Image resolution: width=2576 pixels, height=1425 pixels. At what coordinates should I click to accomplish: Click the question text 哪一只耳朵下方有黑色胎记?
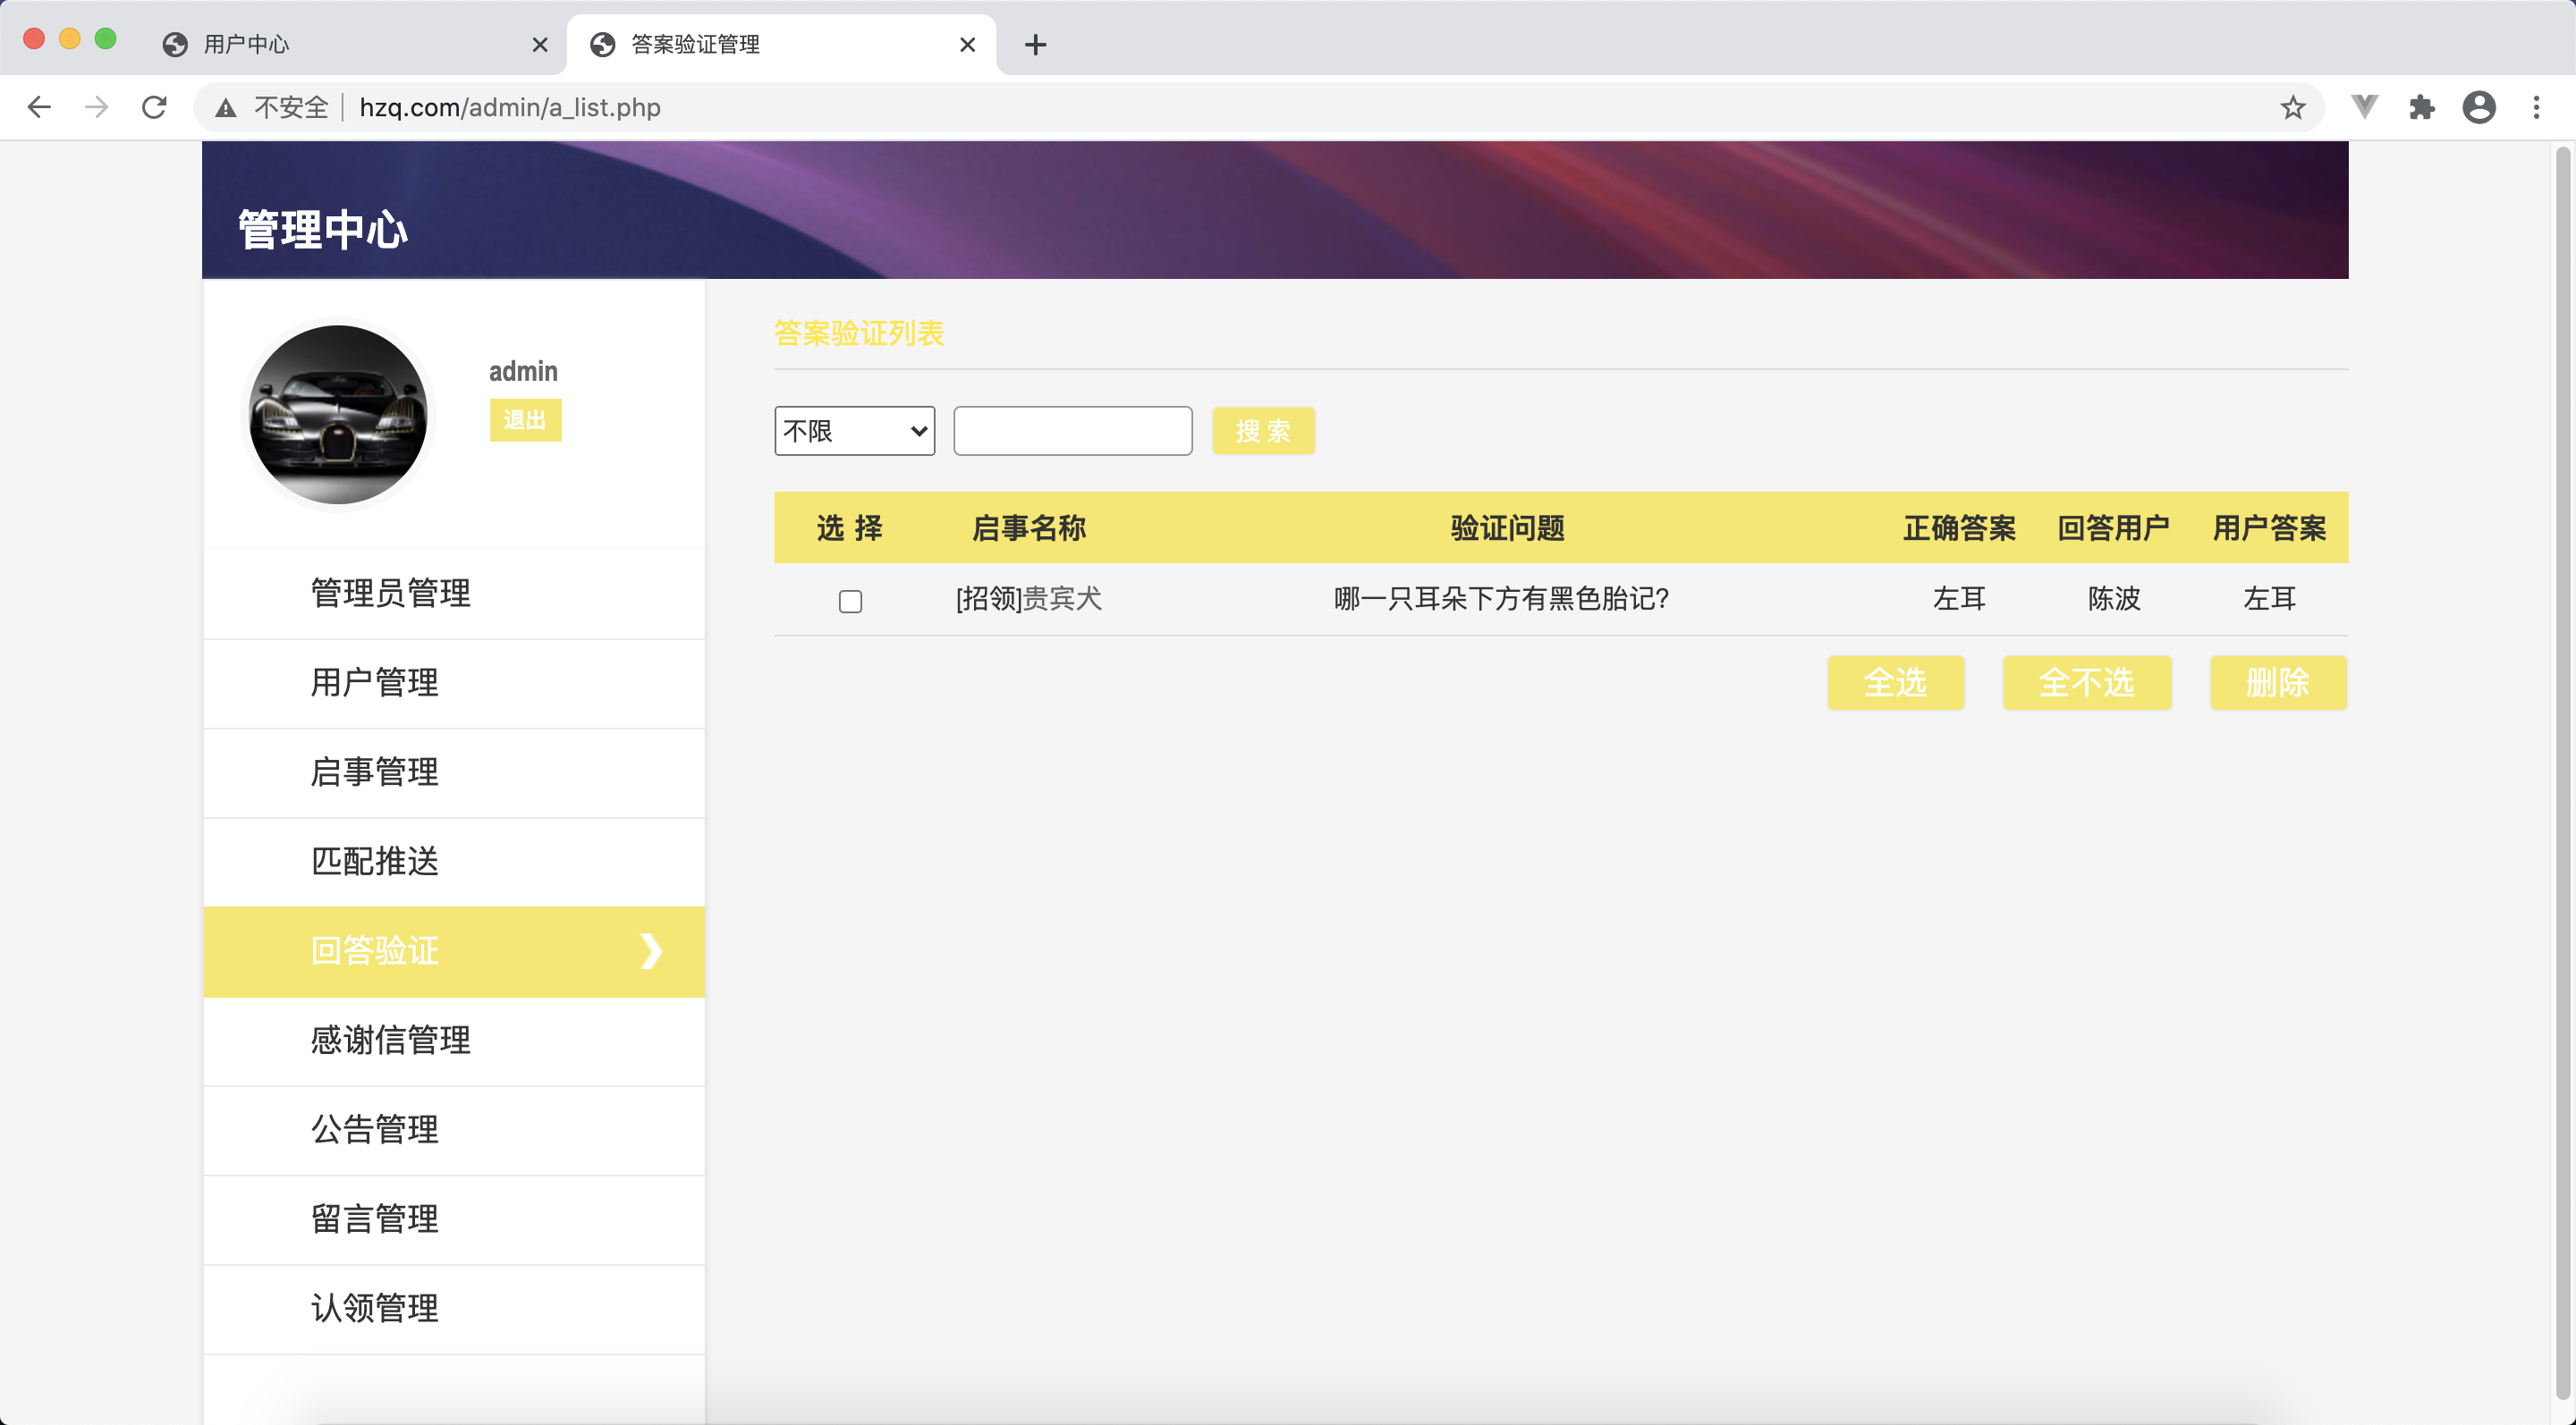(1501, 599)
